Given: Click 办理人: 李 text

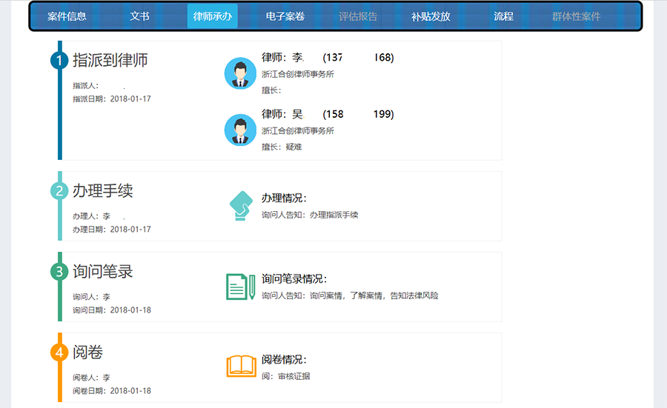Looking at the screenshot, I should point(91,216).
